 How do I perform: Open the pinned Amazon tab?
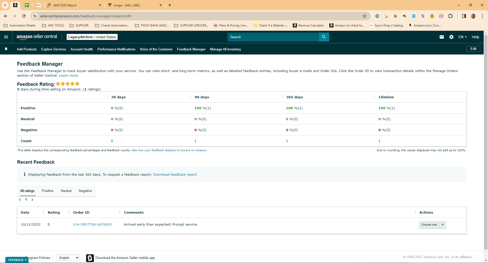coord(15,5)
